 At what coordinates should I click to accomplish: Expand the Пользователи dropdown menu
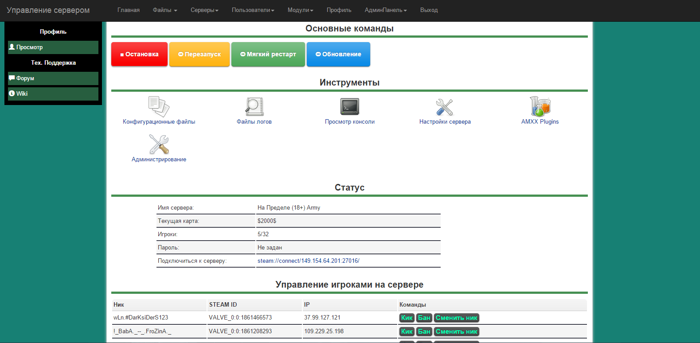coord(253,10)
